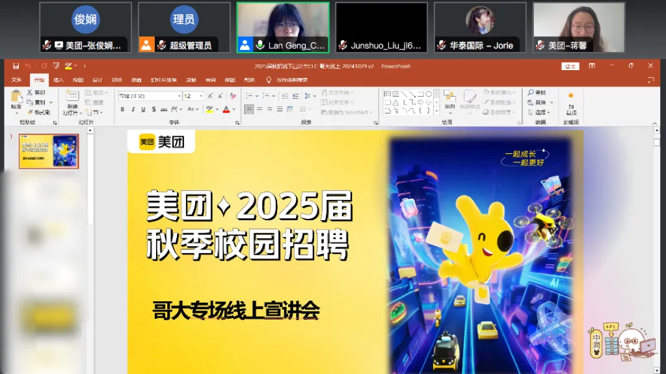This screenshot has height=374, width=666.
Task: Toggle Underline formatting
Action: pos(143,109)
